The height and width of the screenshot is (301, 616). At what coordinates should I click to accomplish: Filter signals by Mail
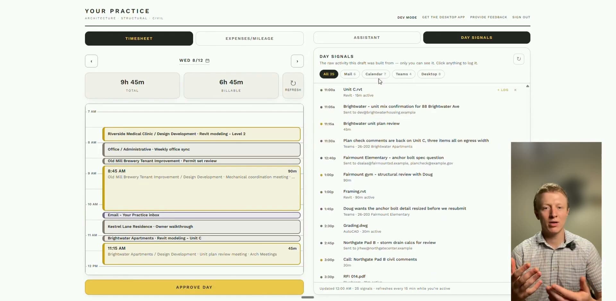(350, 74)
